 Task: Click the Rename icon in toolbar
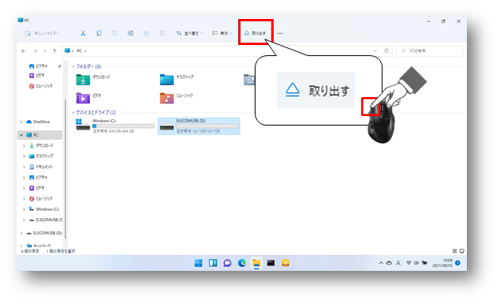tap(130, 33)
